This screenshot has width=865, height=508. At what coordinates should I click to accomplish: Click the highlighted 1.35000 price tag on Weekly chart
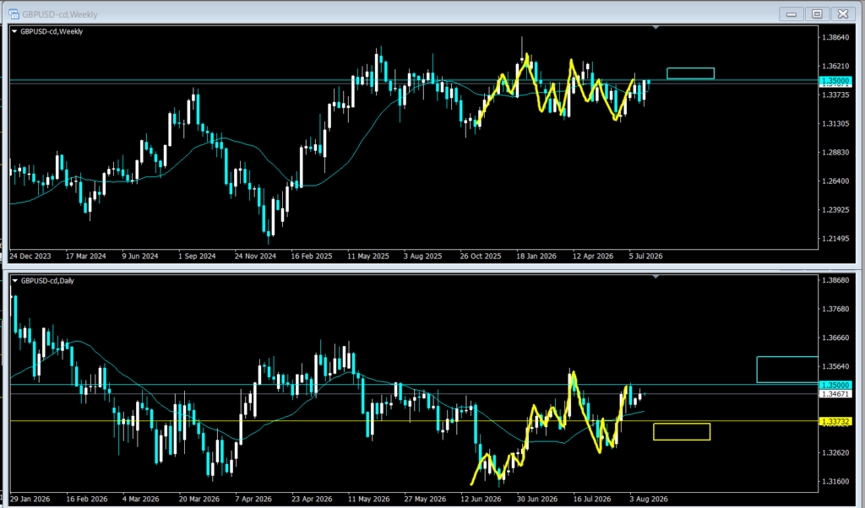point(835,81)
